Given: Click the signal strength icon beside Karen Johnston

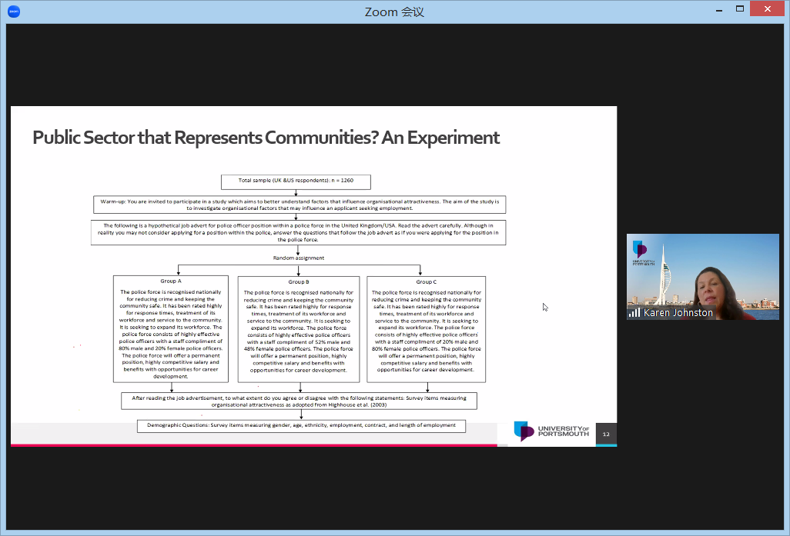Looking at the screenshot, I should [x=634, y=312].
